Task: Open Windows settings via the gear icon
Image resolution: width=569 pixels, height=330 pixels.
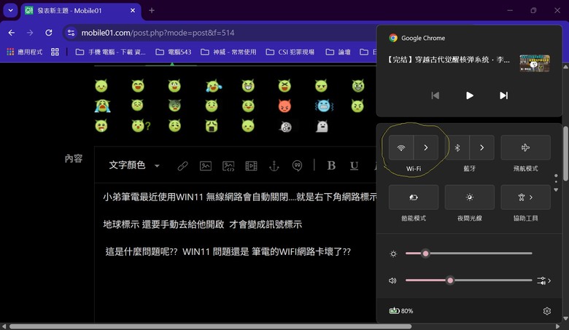Action: 547,311
